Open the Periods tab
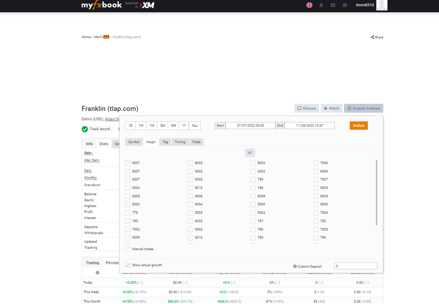439x304 pixels. coord(112,263)
